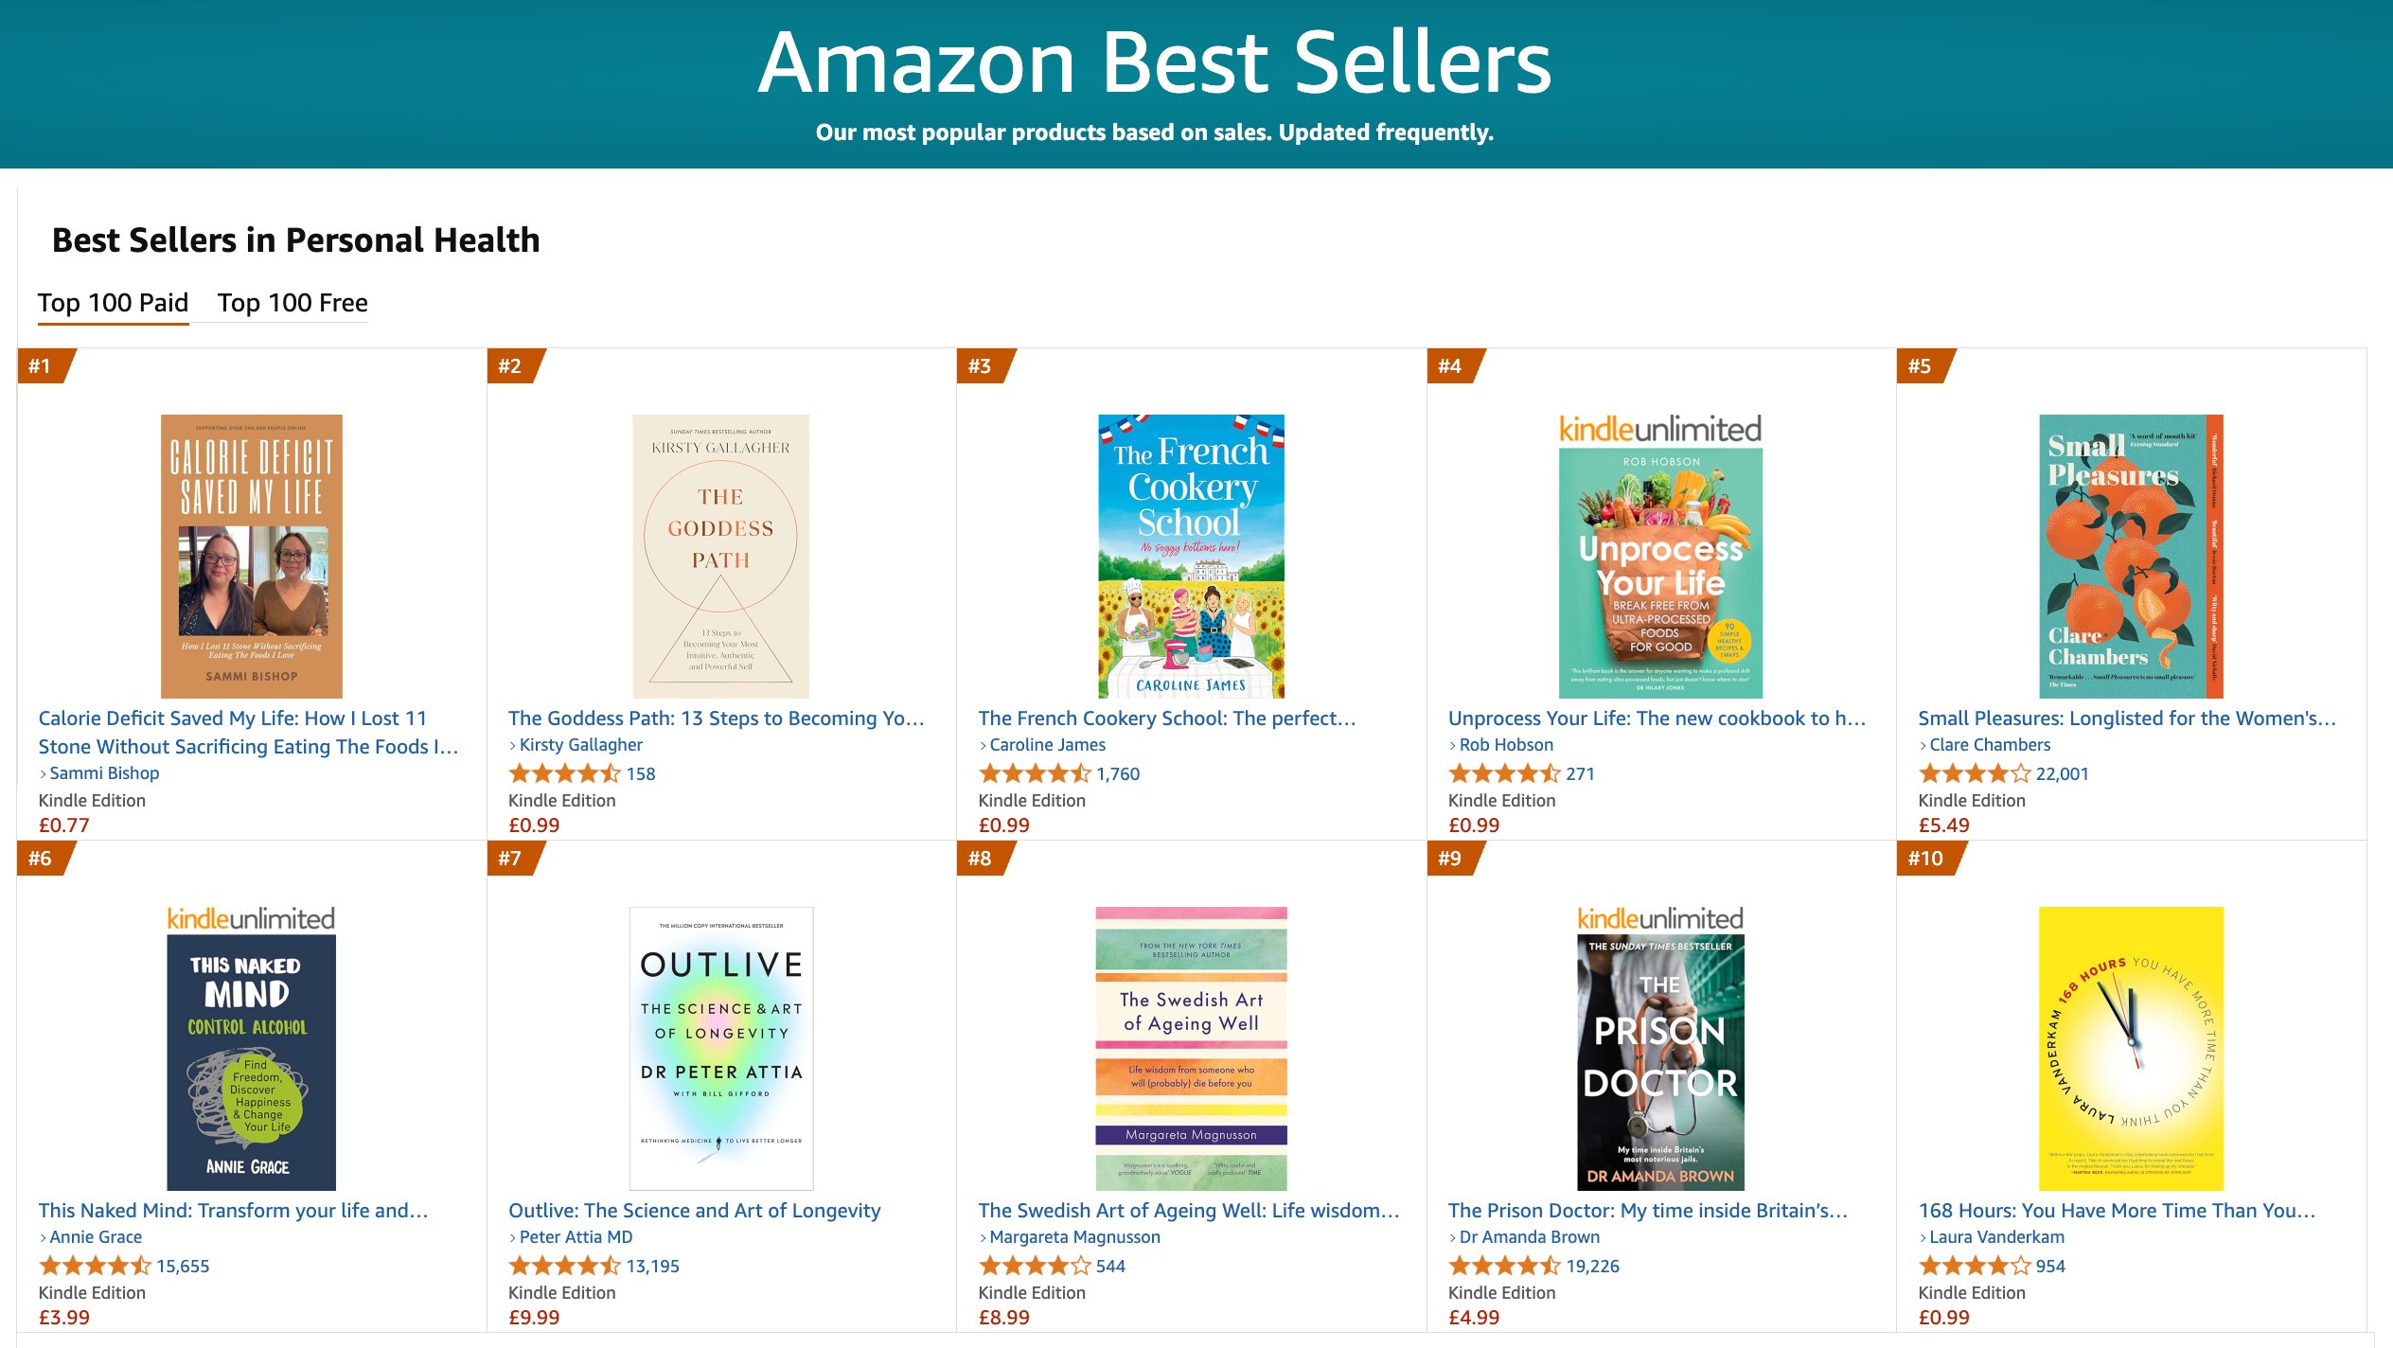Click the Caroline James author link

point(1047,745)
